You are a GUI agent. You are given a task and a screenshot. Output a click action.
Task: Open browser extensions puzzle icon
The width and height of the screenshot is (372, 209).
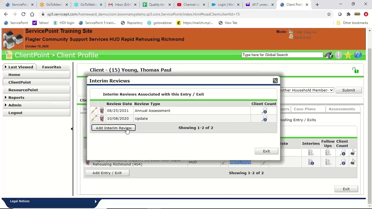coord(348,14)
